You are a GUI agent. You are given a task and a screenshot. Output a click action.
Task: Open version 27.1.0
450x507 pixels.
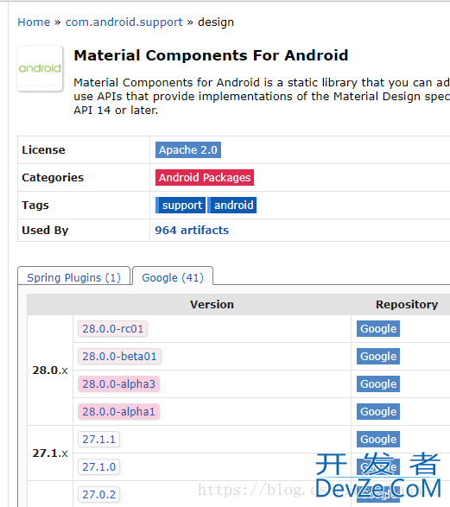(99, 467)
